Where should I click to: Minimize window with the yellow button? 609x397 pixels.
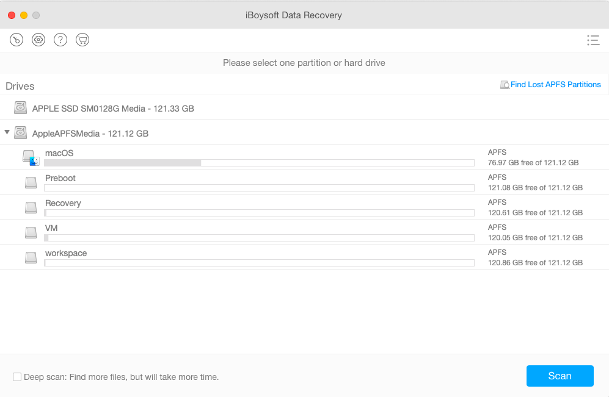click(x=24, y=15)
